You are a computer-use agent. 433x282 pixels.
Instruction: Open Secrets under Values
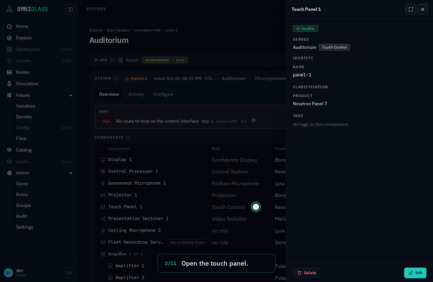click(x=24, y=117)
